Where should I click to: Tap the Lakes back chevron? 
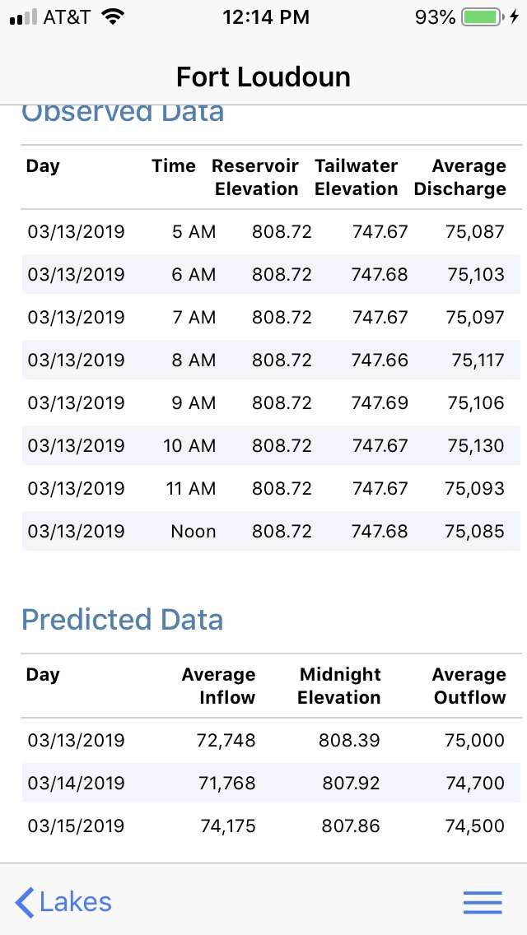[x=26, y=902]
